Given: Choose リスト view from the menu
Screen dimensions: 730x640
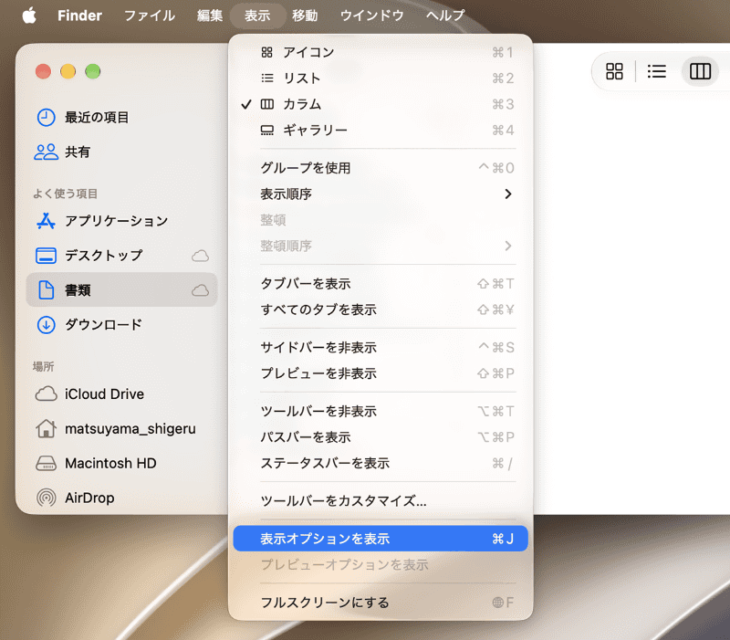Looking at the screenshot, I should click(x=381, y=79).
